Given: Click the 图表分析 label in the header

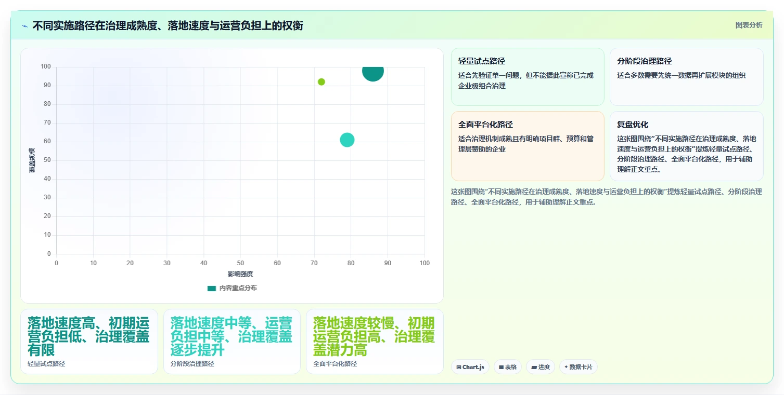Looking at the screenshot, I should click(x=749, y=25).
